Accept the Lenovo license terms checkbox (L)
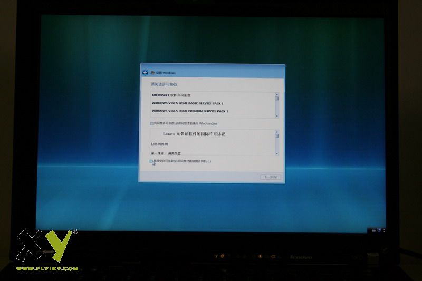The width and height of the screenshot is (422, 281). click(151, 161)
